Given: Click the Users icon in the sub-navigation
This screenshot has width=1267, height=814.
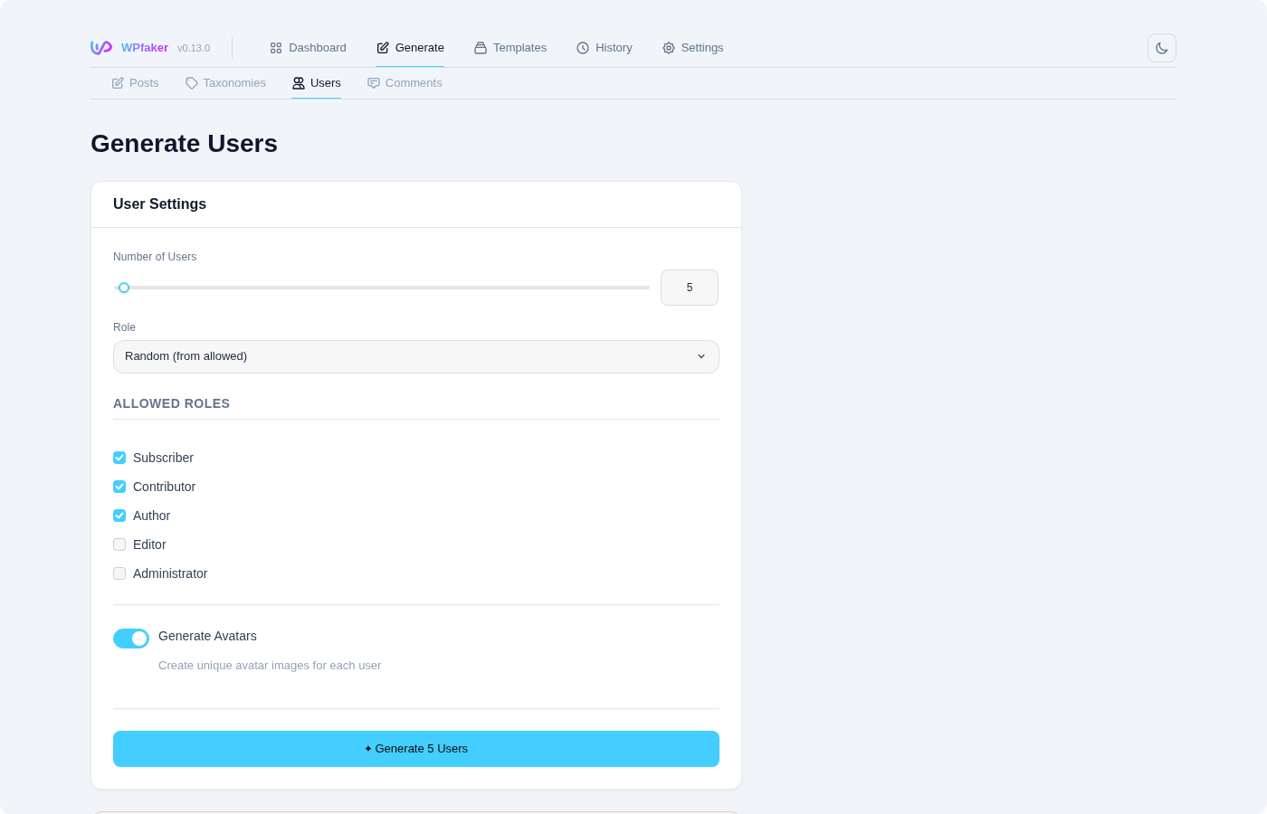Looking at the screenshot, I should tap(299, 82).
